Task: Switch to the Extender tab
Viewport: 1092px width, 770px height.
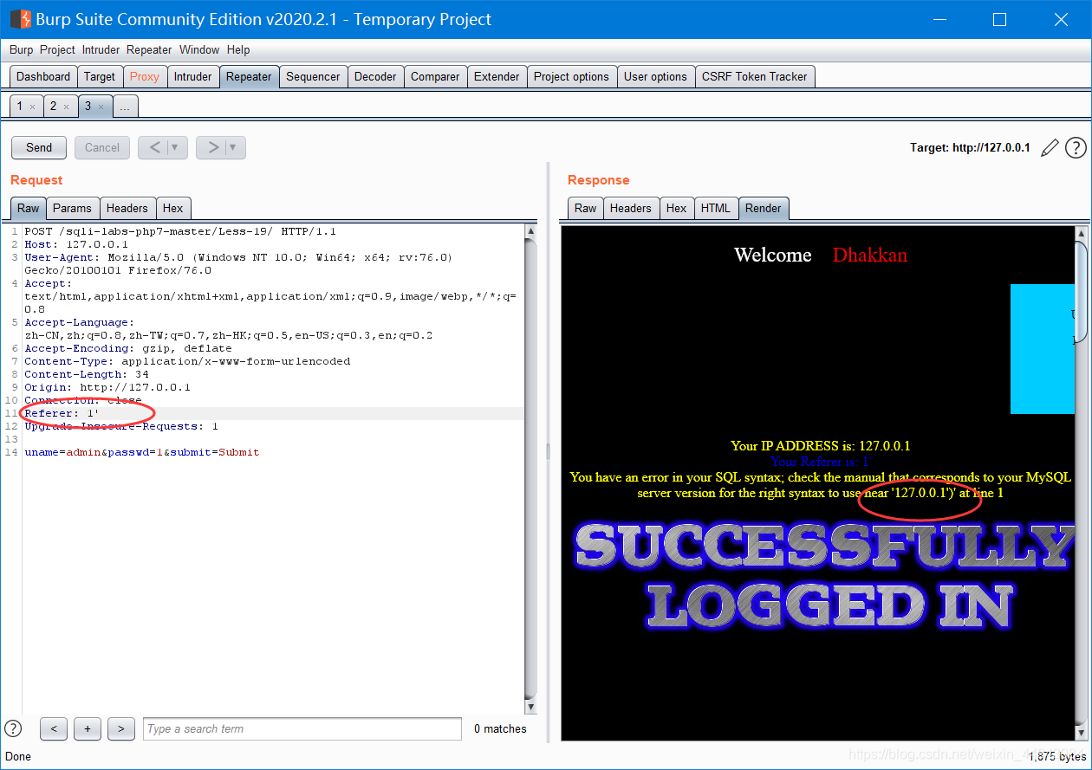Action: click(x=497, y=76)
